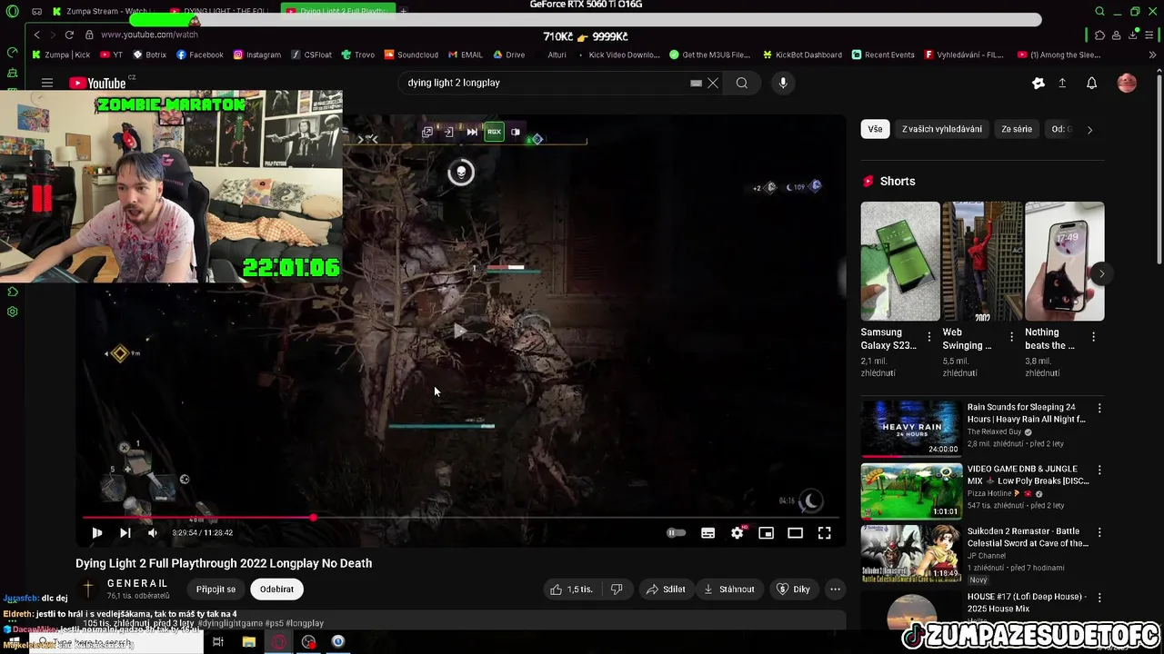This screenshot has height=654, width=1164.
Task: Open options for Samsung Galaxy short
Action: [928, 337]
